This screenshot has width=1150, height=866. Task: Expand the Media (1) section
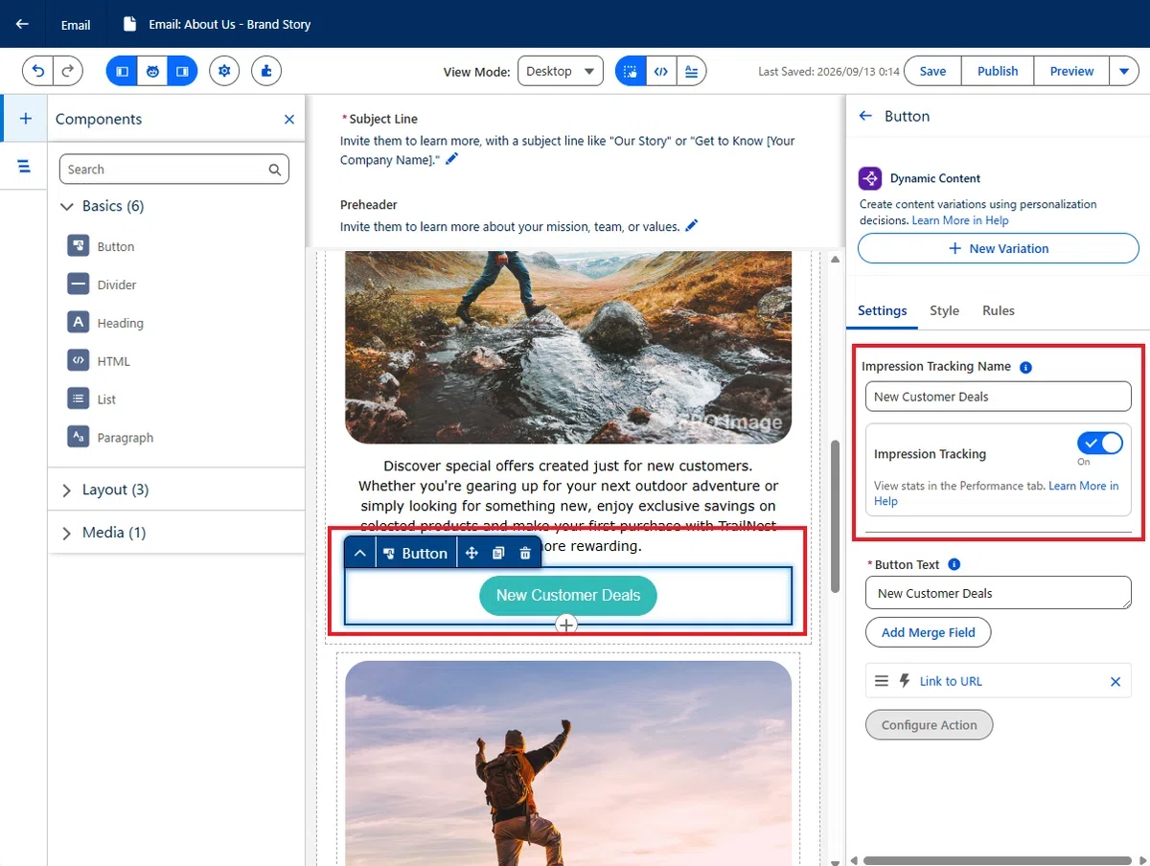67,534
